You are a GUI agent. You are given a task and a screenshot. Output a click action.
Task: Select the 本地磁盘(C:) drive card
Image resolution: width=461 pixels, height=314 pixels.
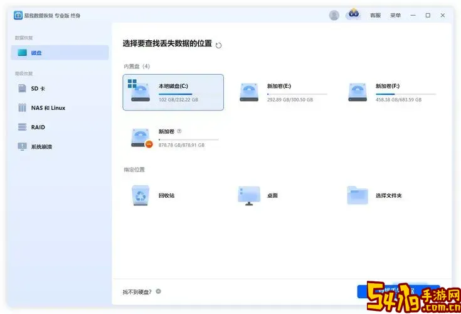pyautogui.click(x=173, y=92)
